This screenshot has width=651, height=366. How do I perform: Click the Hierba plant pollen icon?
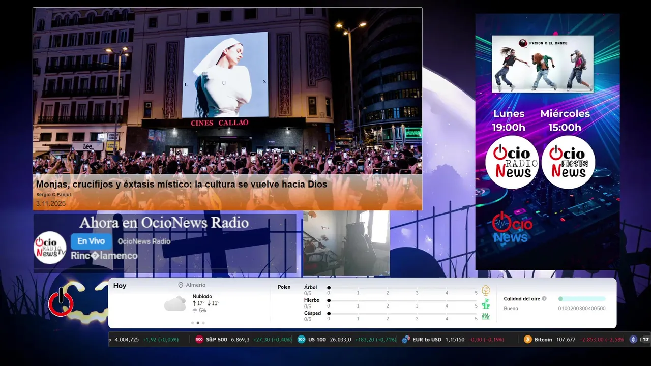pyautogui.click(x=486, y=303)
